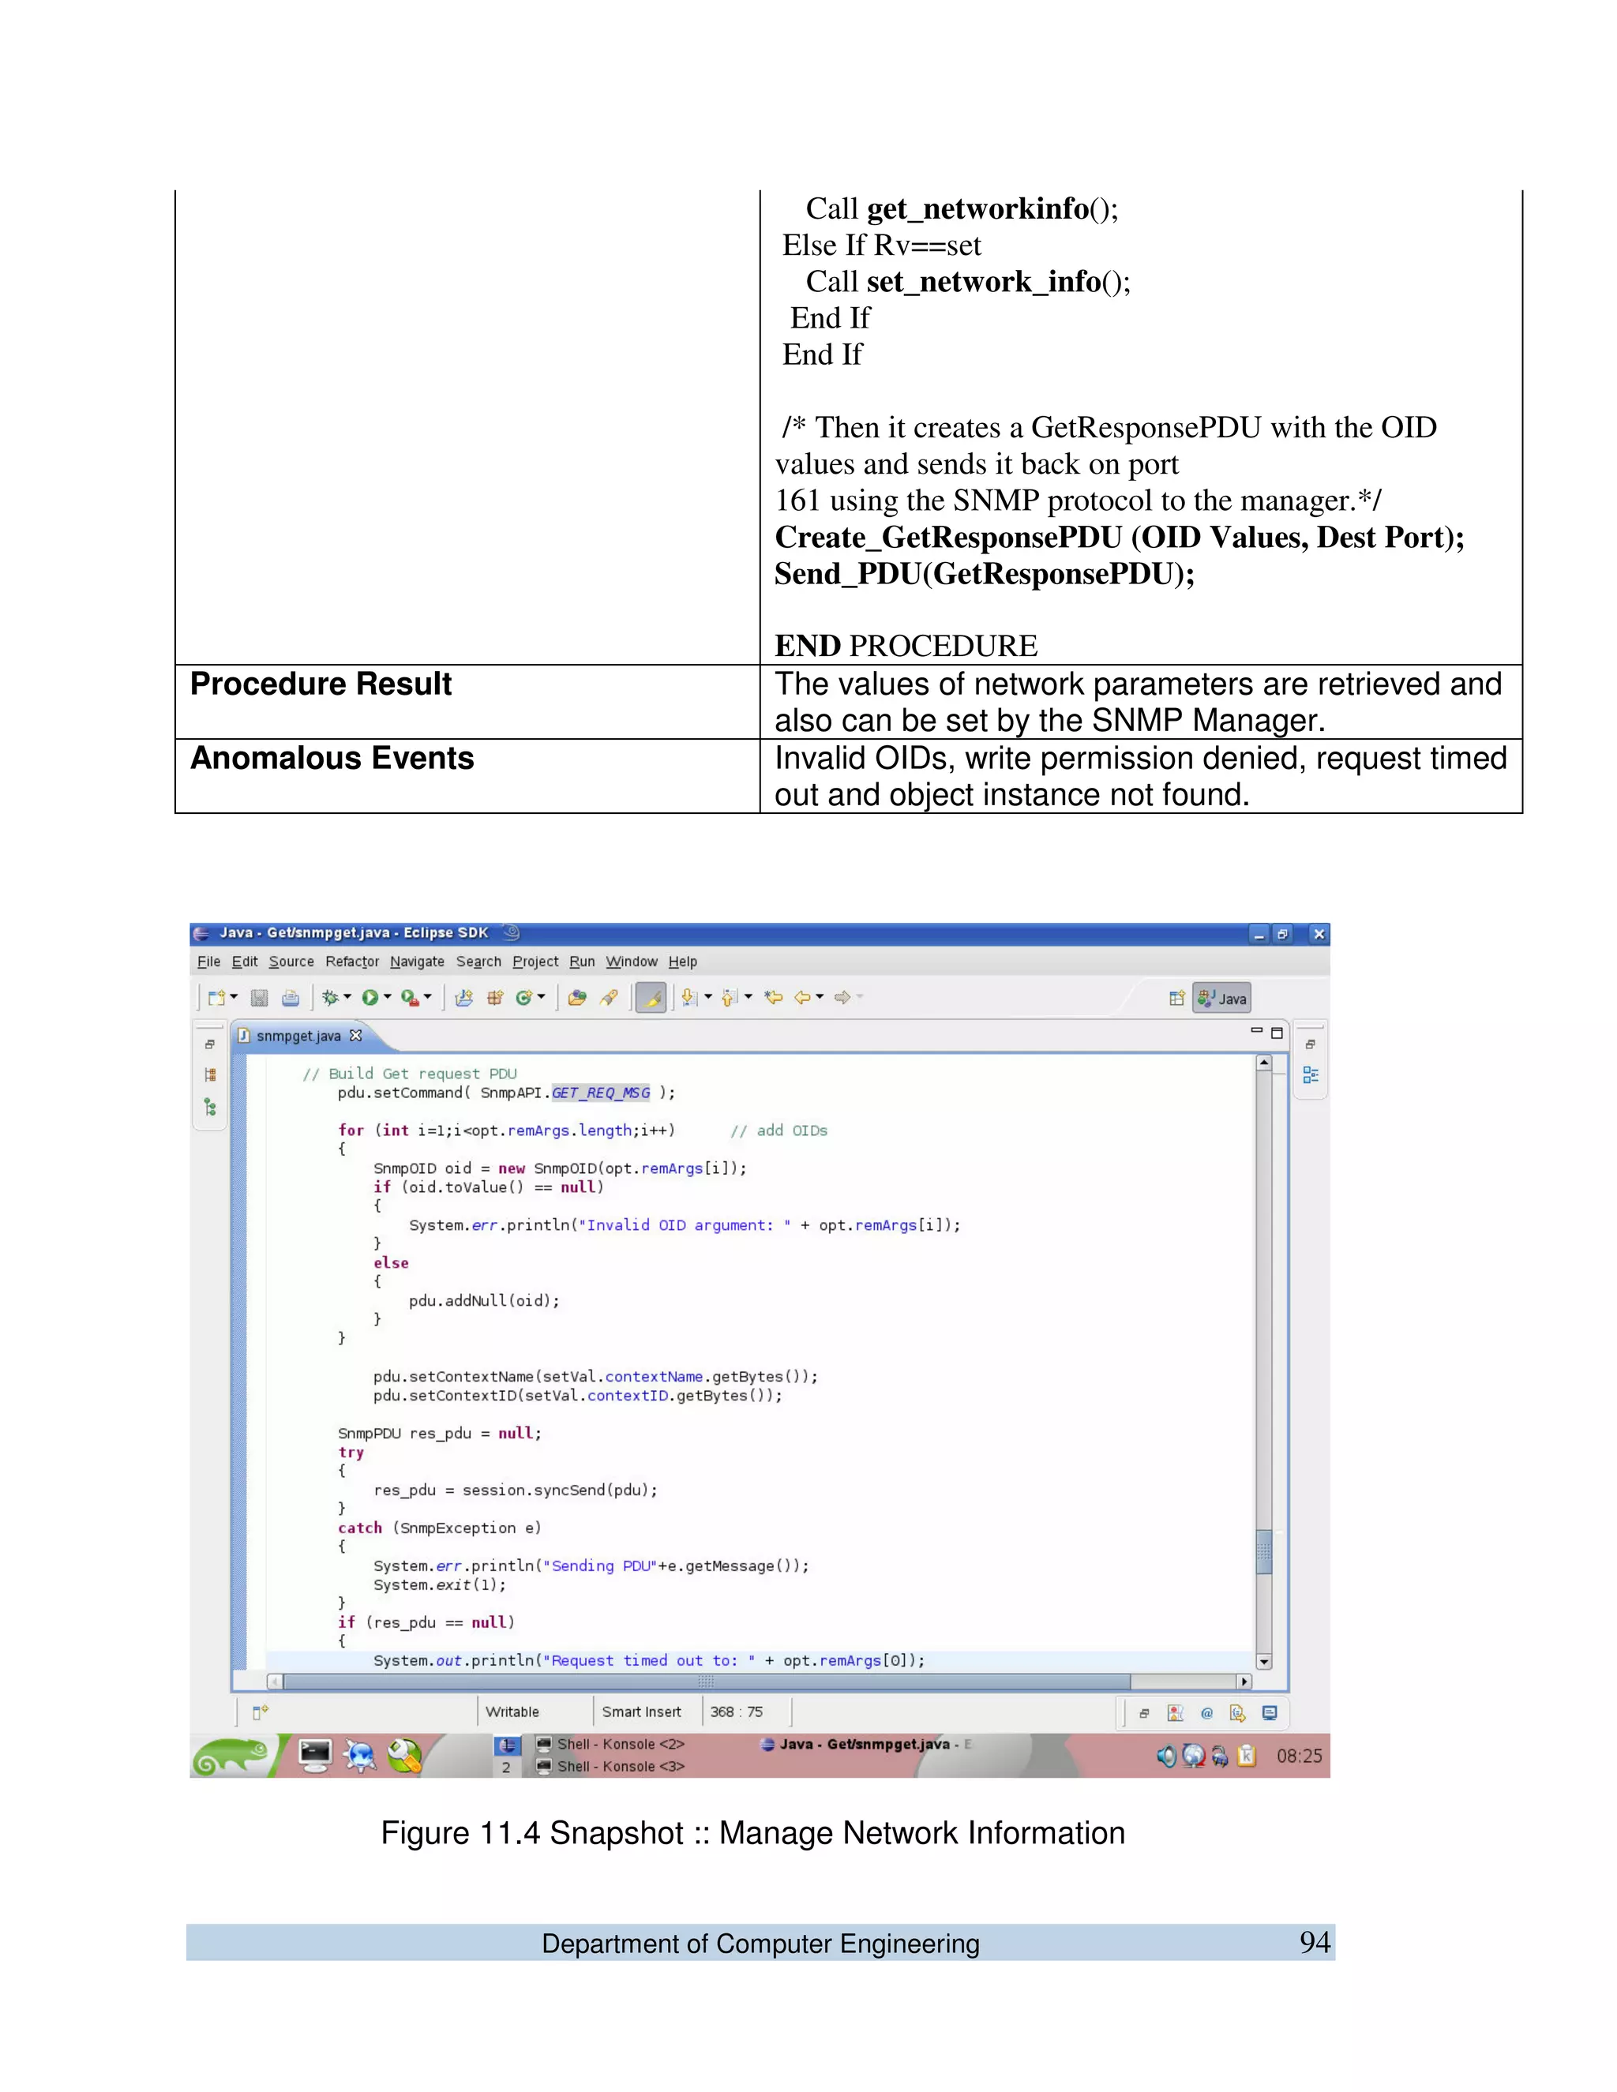1617x2092 pixels.
Task: Open the Window menu
Action: pos(632,962)
